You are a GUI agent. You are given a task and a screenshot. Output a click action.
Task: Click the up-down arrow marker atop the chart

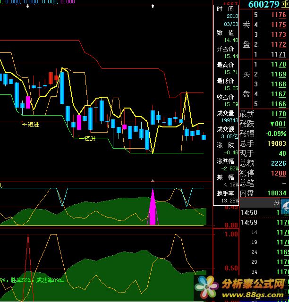pos(153,6)
